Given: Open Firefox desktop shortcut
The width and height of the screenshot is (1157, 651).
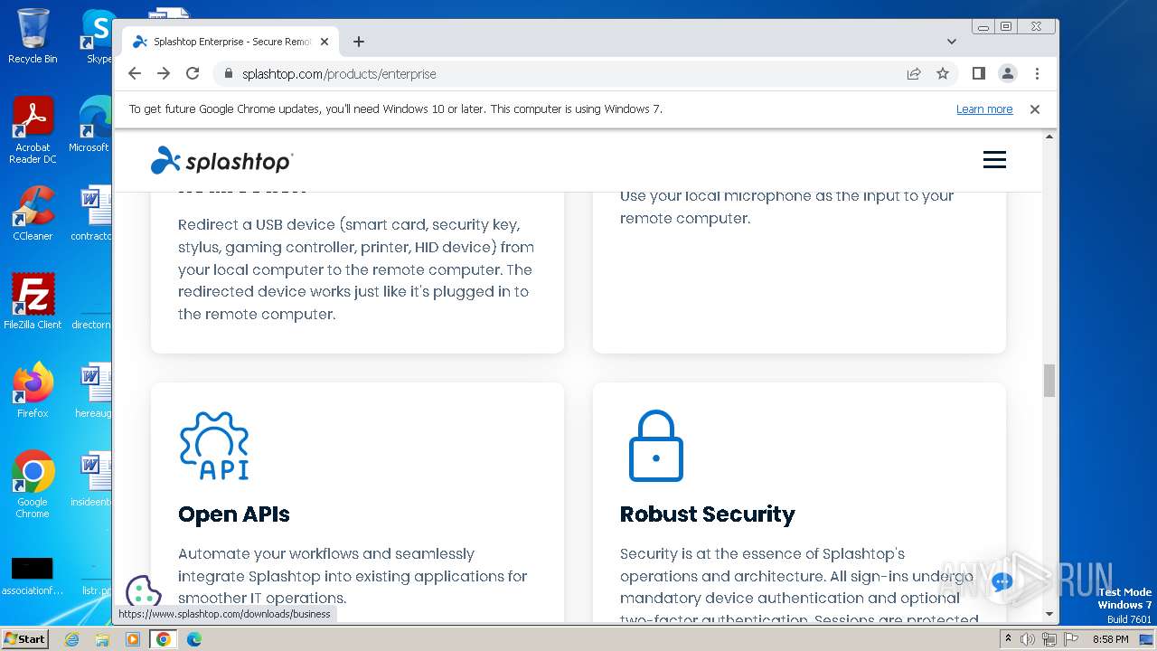Looking at the screenshot, I should click(x=33, y=390).
